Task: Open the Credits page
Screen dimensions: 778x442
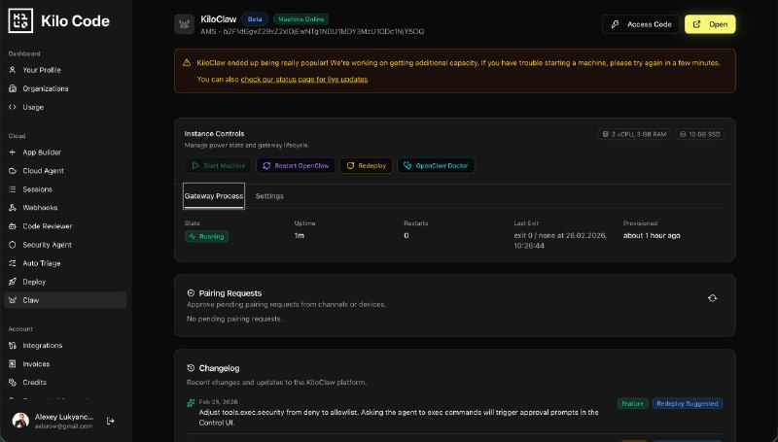Action: click(x=35, y=382)
